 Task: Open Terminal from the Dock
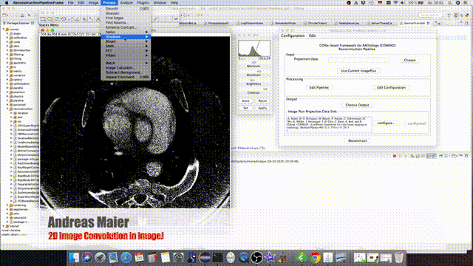(x=217, y=258)
